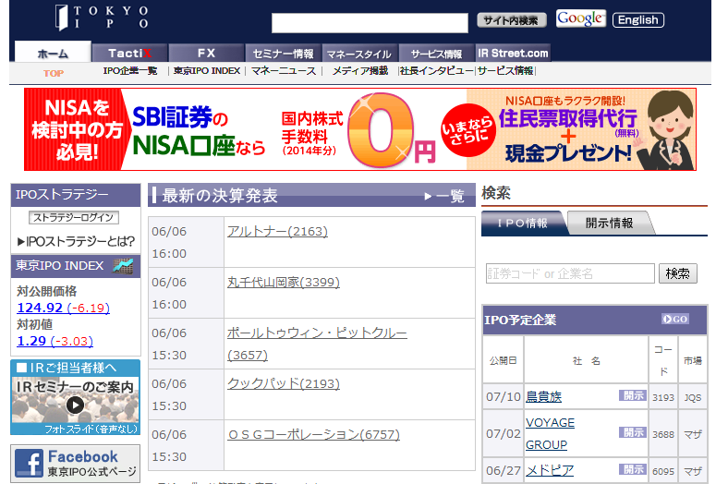Open the 開示 badge for 鳥貴族
Screen dimensions: 716x484
[632, 396]
